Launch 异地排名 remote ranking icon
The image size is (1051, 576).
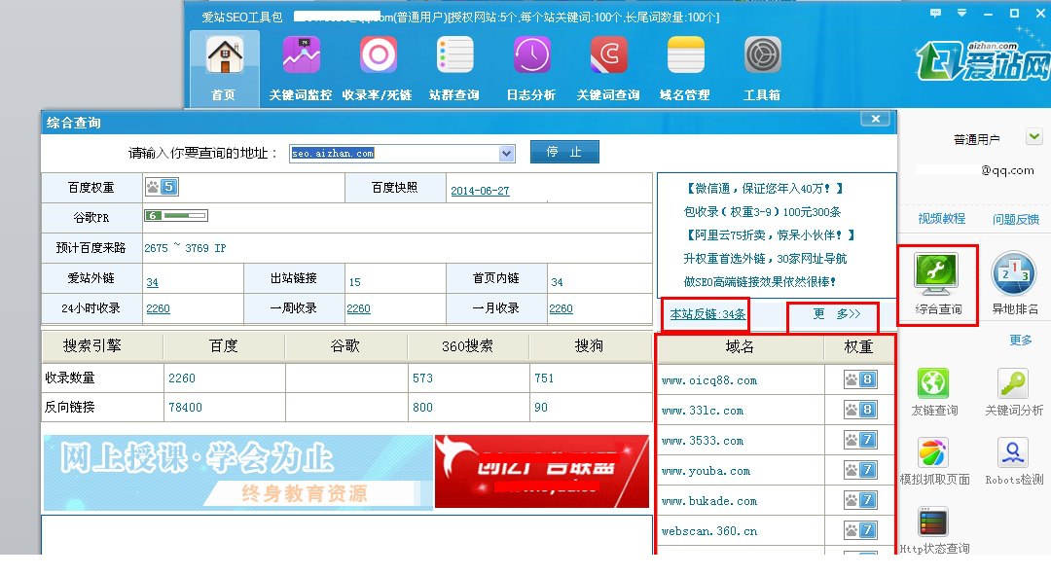pyautogui.click(x=1014, y=272)
